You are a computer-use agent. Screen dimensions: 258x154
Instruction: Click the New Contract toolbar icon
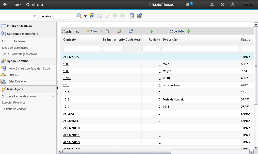coord(92,16)
